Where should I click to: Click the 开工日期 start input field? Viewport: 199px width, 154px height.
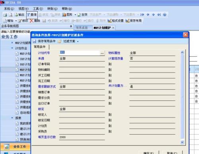82,75
